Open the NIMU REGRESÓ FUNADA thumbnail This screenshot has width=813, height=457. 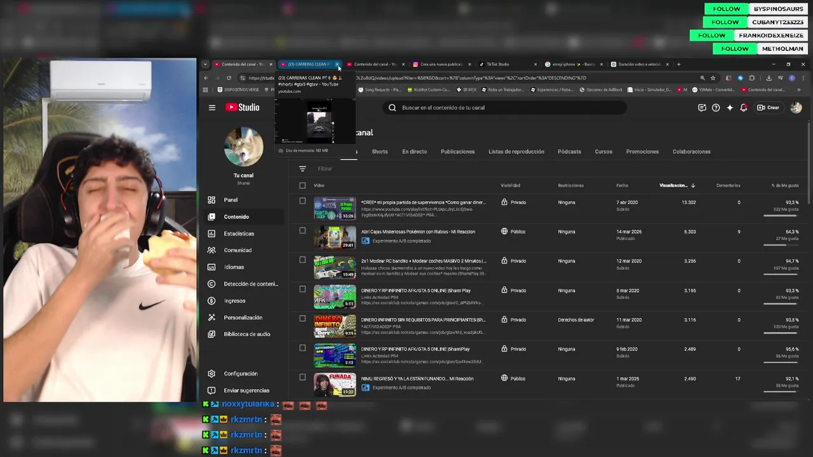[335, 385]
